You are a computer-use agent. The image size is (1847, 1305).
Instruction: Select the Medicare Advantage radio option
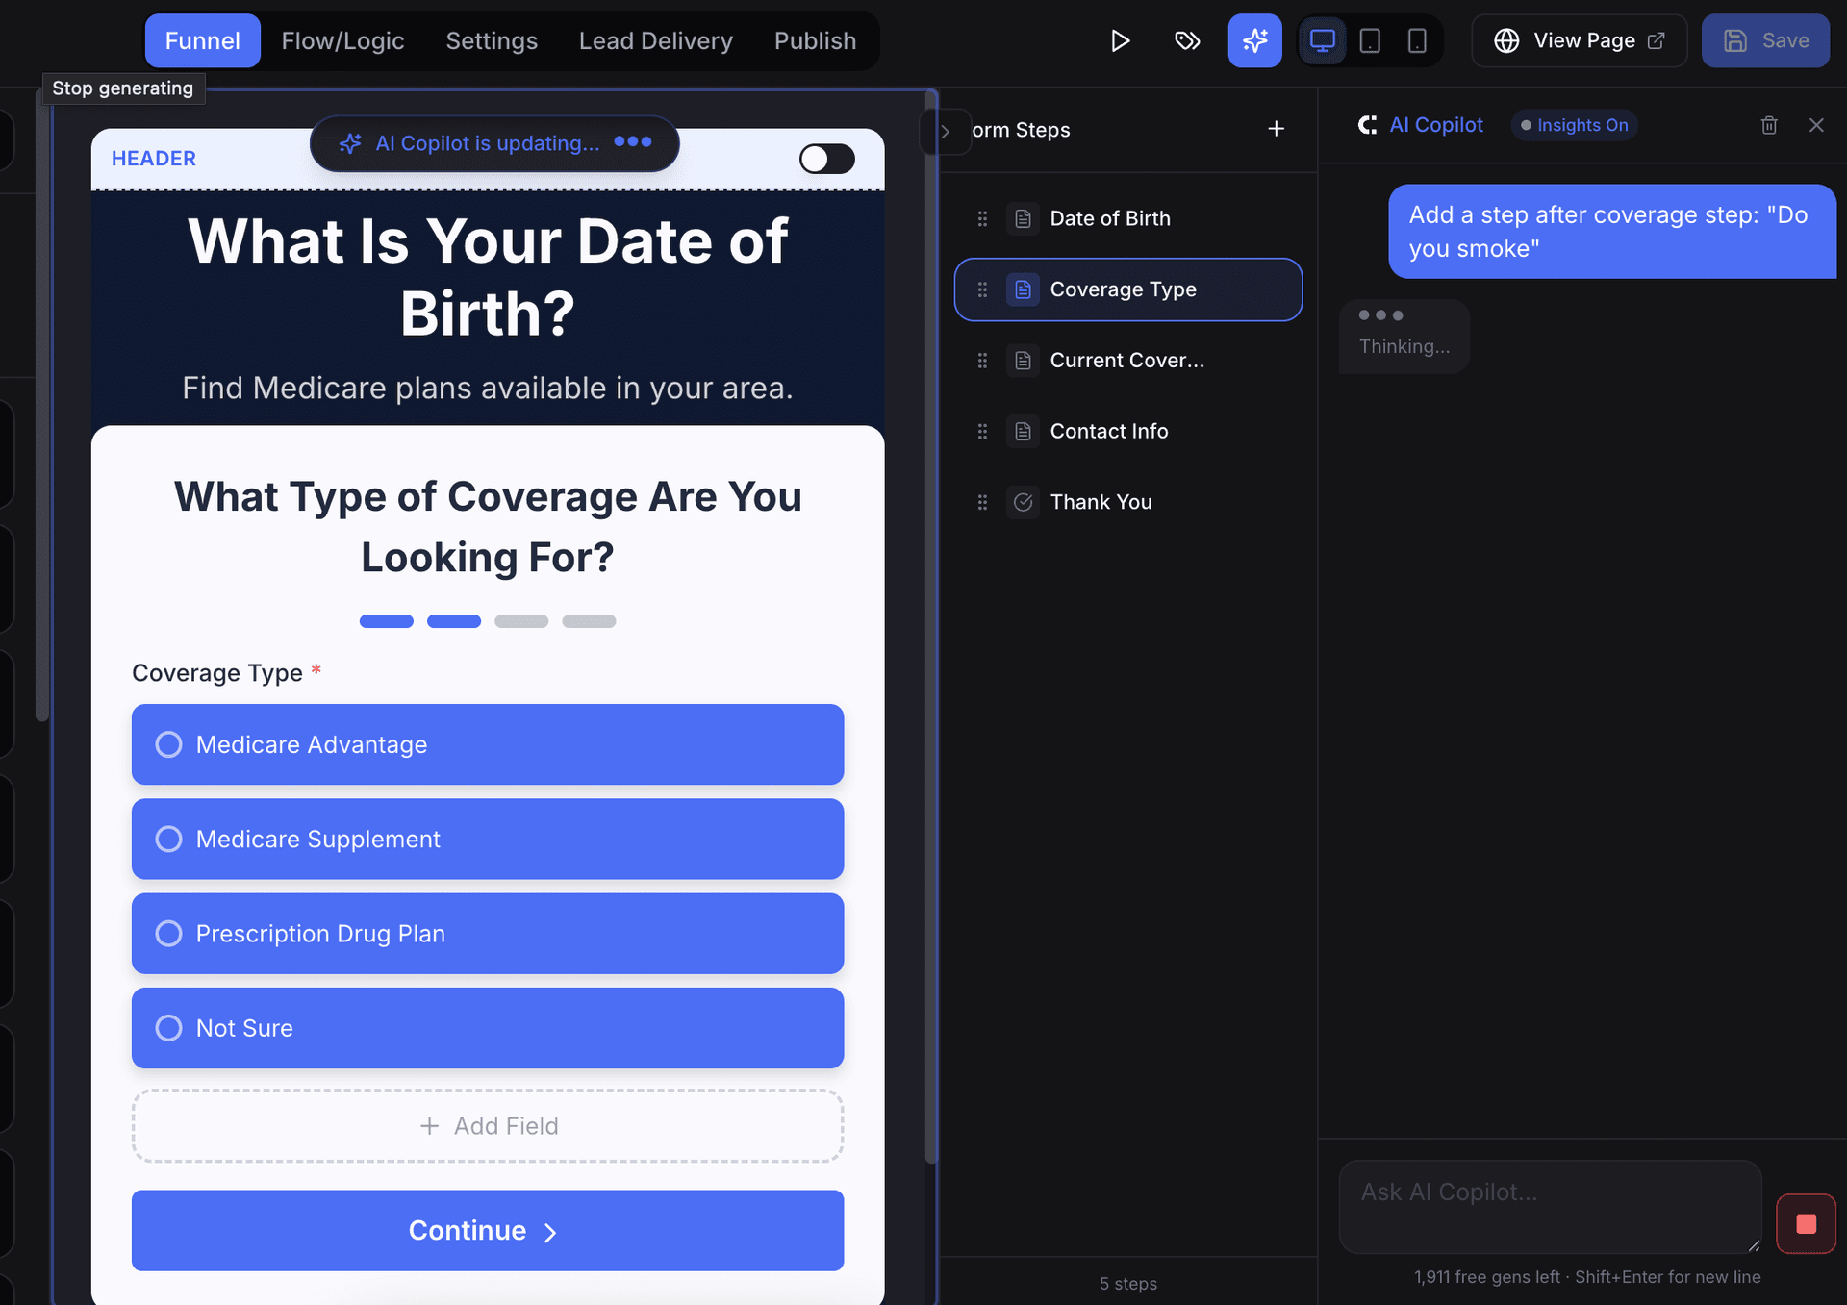(x=169, y=743)
